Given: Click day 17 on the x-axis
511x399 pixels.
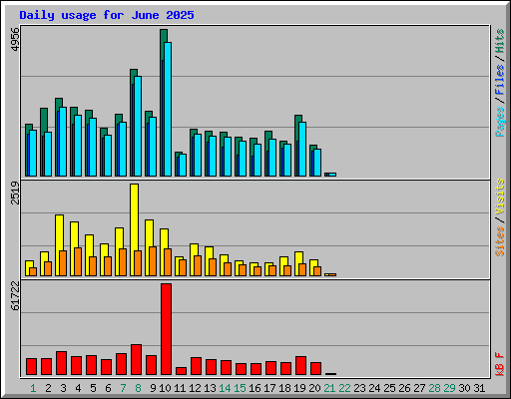Looking at the screenshot, I should 269,388.
